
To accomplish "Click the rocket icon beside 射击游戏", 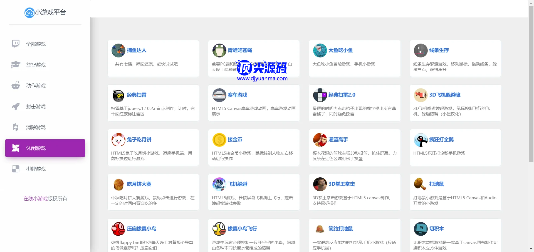I will click(x=16, y=106).
